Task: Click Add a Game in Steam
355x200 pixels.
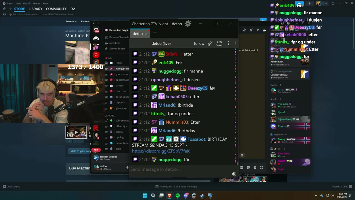Action: click(x=11, y=186)
